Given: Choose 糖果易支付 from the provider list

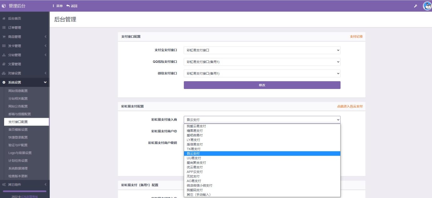Looking at the screenshot, I should [262, 131].
